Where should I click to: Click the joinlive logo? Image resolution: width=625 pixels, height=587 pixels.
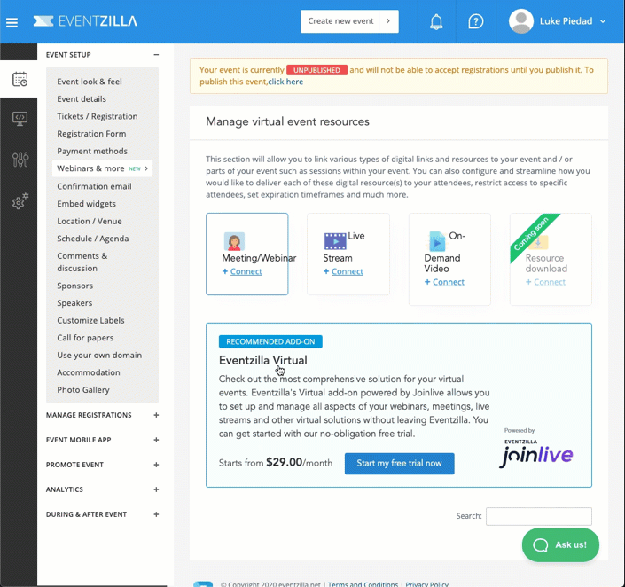point(536,456)
